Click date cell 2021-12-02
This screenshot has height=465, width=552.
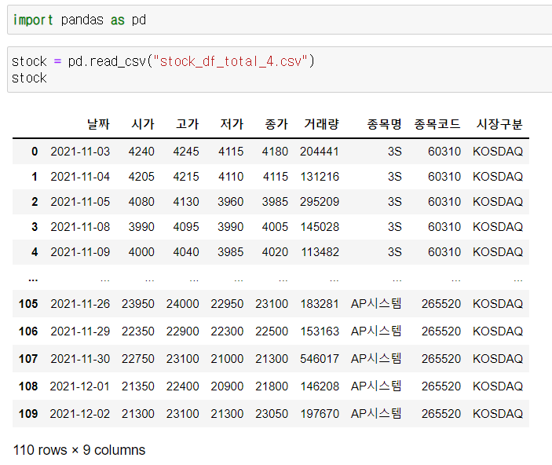(80, 414)
